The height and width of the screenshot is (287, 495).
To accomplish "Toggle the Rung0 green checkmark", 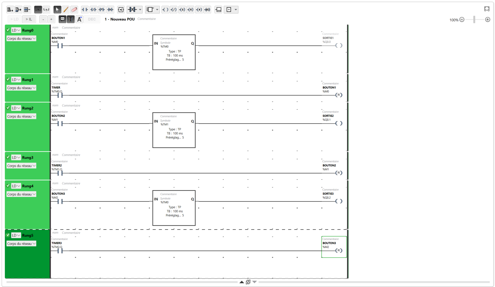I will pos(8,30).
